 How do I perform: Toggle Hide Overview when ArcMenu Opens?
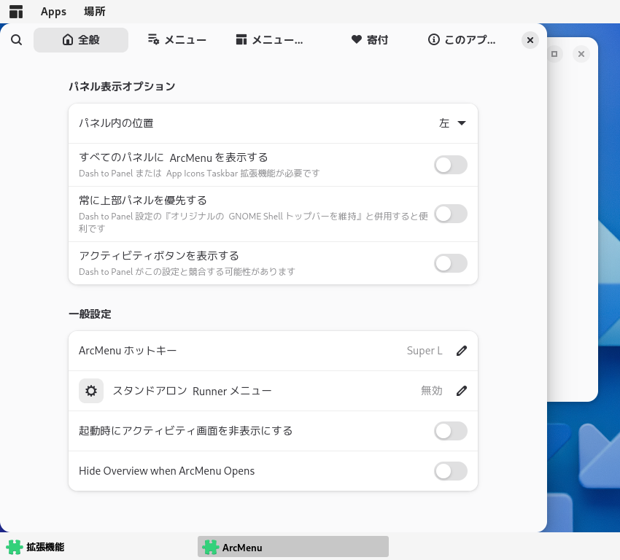(451, 471)
